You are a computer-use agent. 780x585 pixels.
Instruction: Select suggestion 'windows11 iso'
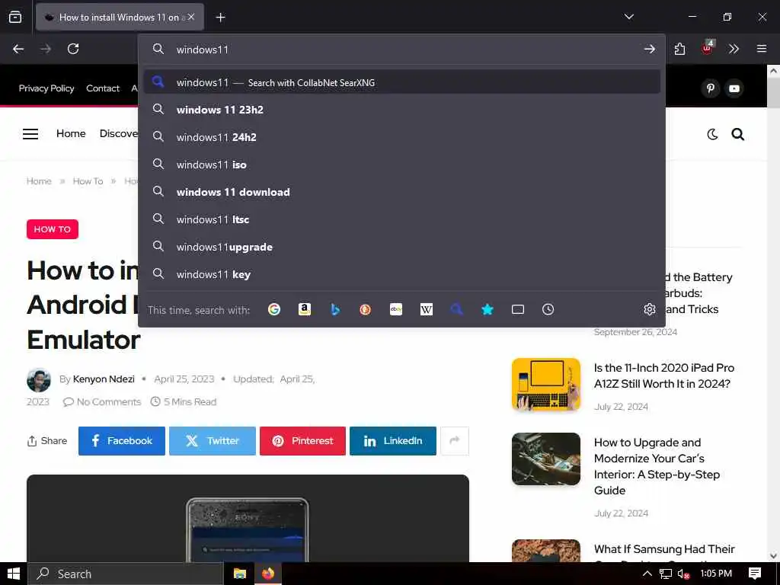coord(402,165)
